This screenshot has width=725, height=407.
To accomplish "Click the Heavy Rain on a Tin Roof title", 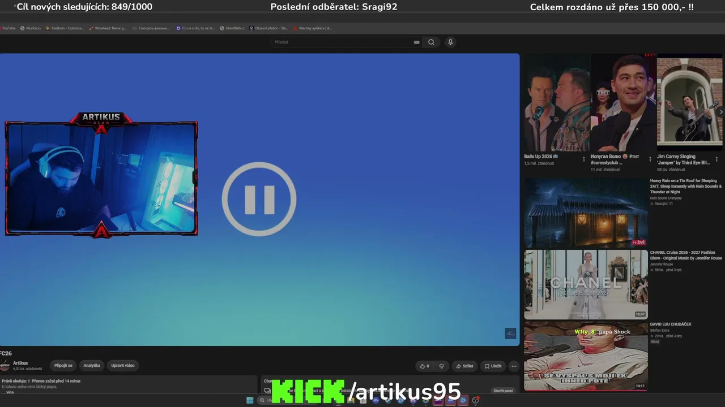I will [x=686, y=187].
